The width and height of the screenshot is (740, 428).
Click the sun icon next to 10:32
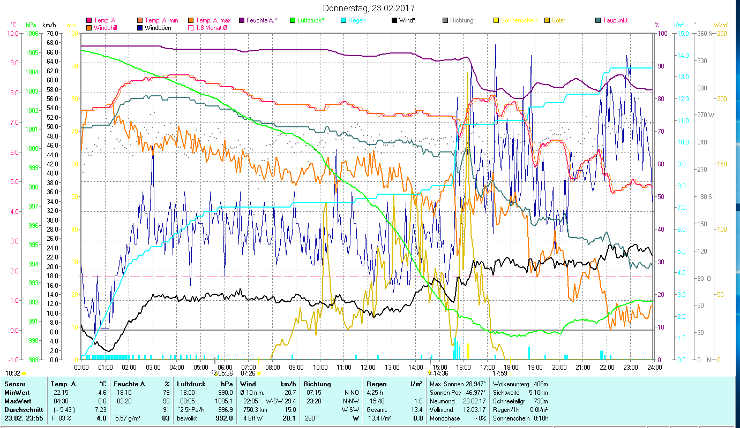pyautogui.click(x=24, y=373)
